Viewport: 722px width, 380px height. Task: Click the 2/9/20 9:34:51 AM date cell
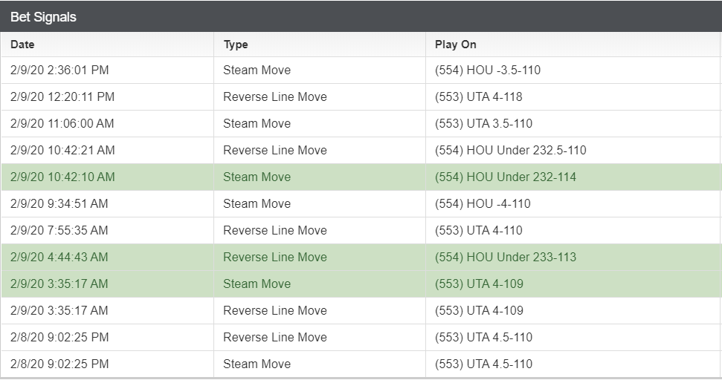tap(59, 203)
